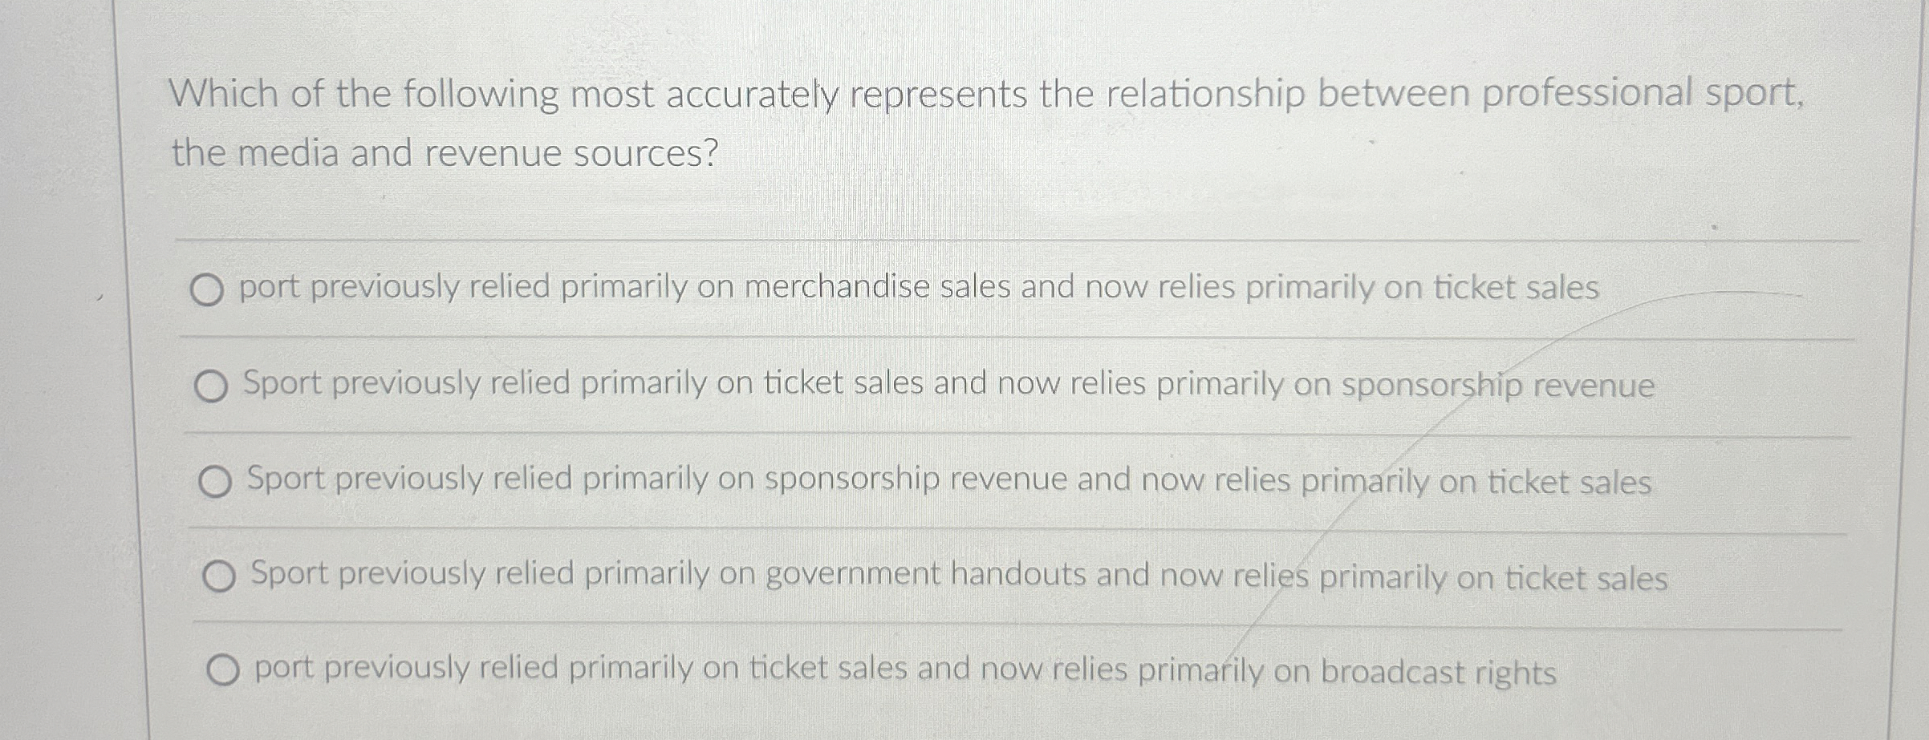Pick the government handouts option radio button
This screenshot has height=740, width=1929.
(219, 576)
